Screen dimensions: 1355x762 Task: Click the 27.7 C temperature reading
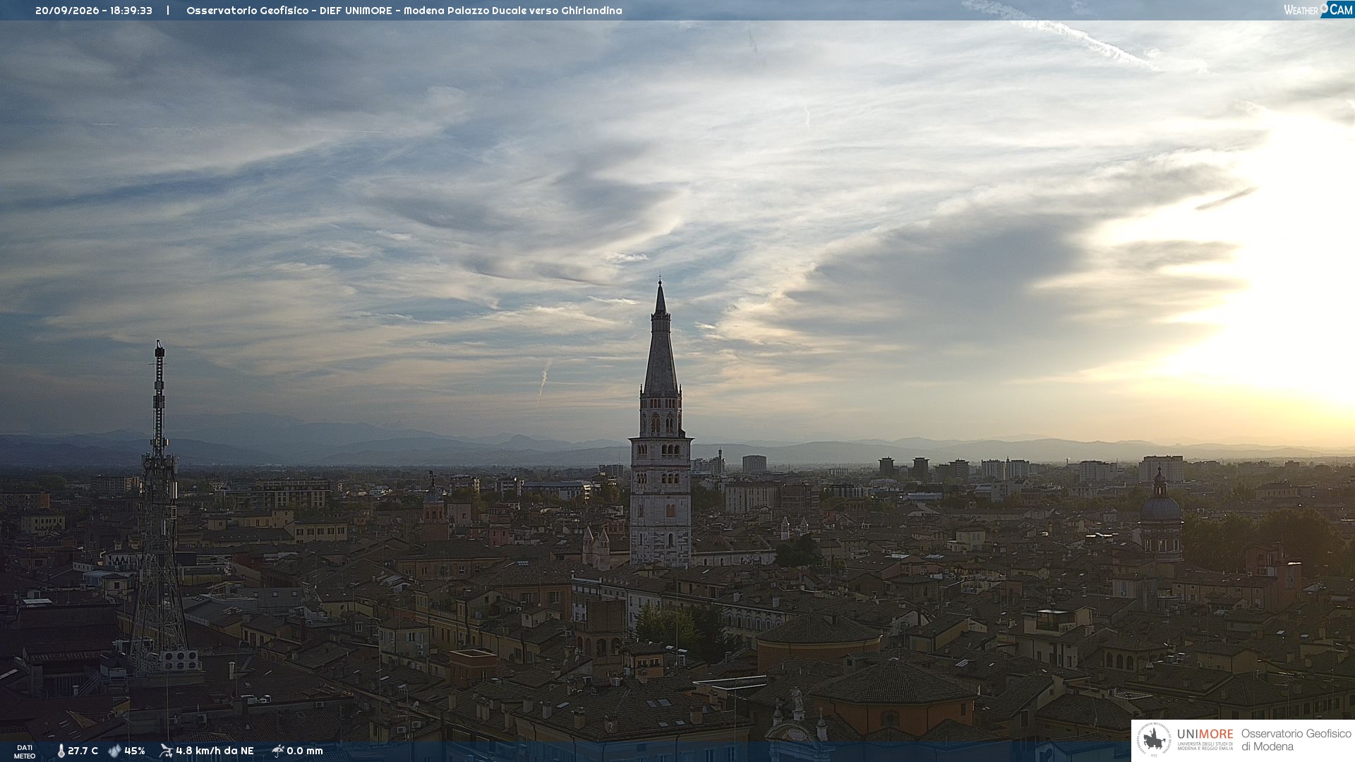tap(83, 751)
